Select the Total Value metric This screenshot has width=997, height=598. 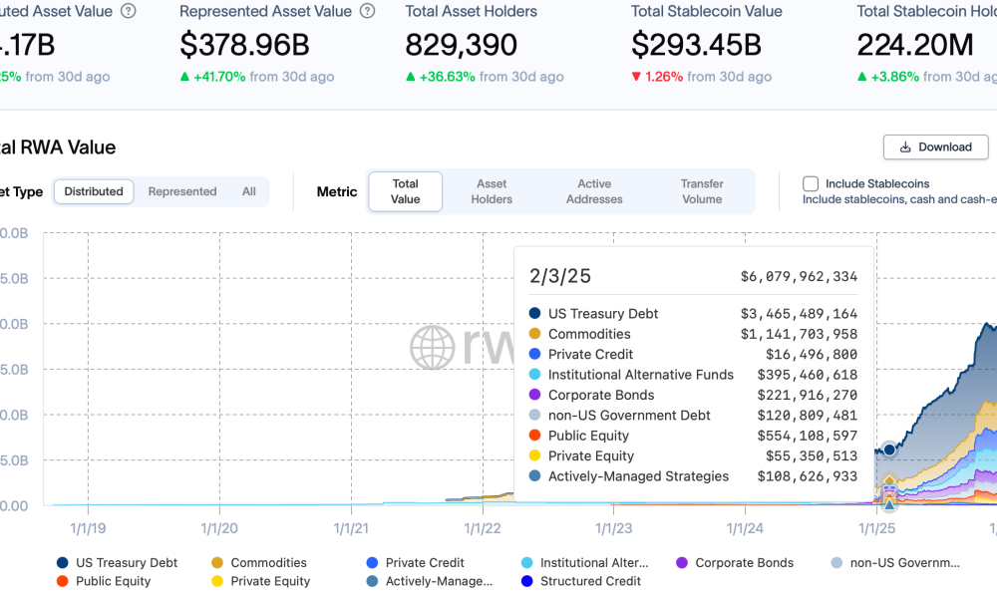pyautogui.click(x=406, y=191)
